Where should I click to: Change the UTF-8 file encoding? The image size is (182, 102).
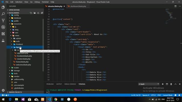click(x=153, y=95)
